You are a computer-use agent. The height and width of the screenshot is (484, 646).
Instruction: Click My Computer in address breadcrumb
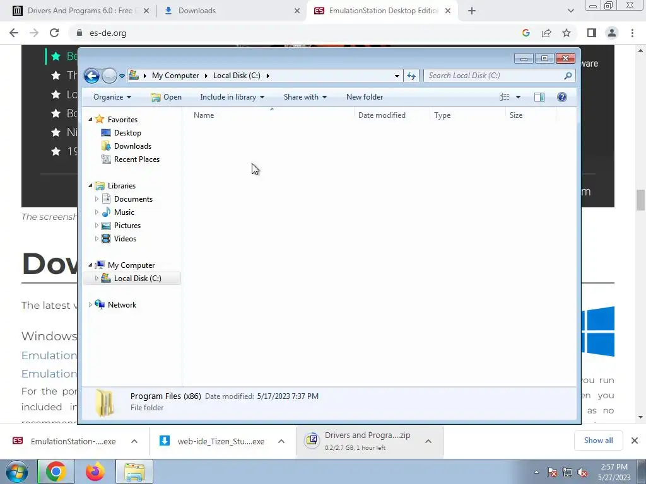coord(175,76)
